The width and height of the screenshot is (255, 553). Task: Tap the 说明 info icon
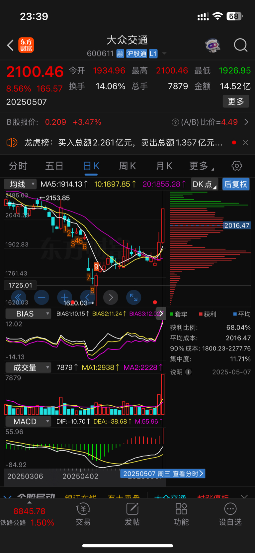[x=188, y=372]
